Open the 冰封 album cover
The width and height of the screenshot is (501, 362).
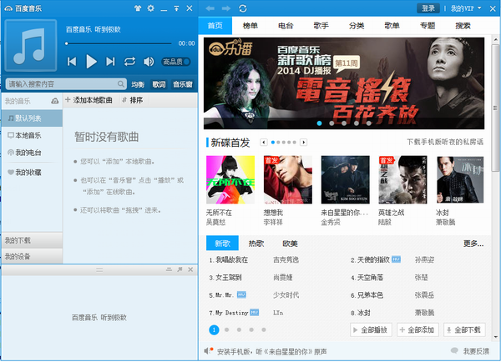(460, 179)
